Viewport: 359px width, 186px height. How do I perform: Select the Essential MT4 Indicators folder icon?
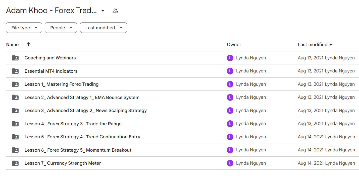click(15, 71)
